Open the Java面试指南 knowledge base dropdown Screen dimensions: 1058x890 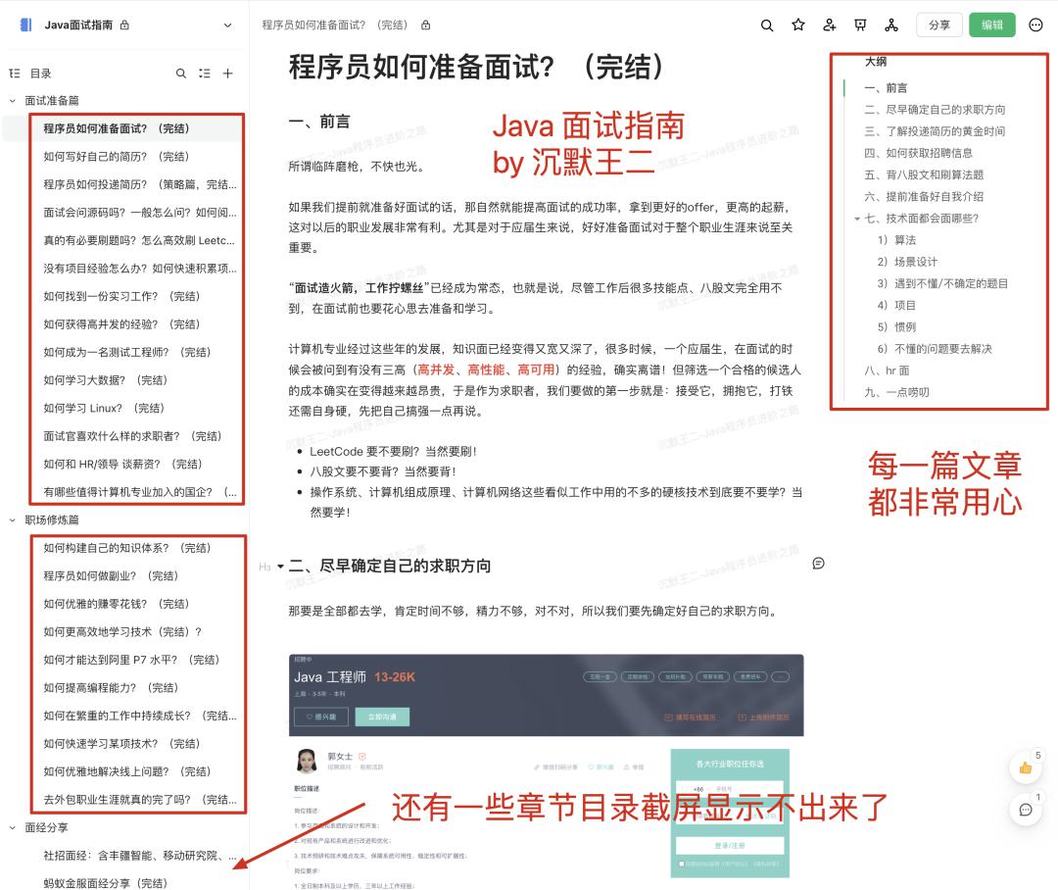pos(228,25)
